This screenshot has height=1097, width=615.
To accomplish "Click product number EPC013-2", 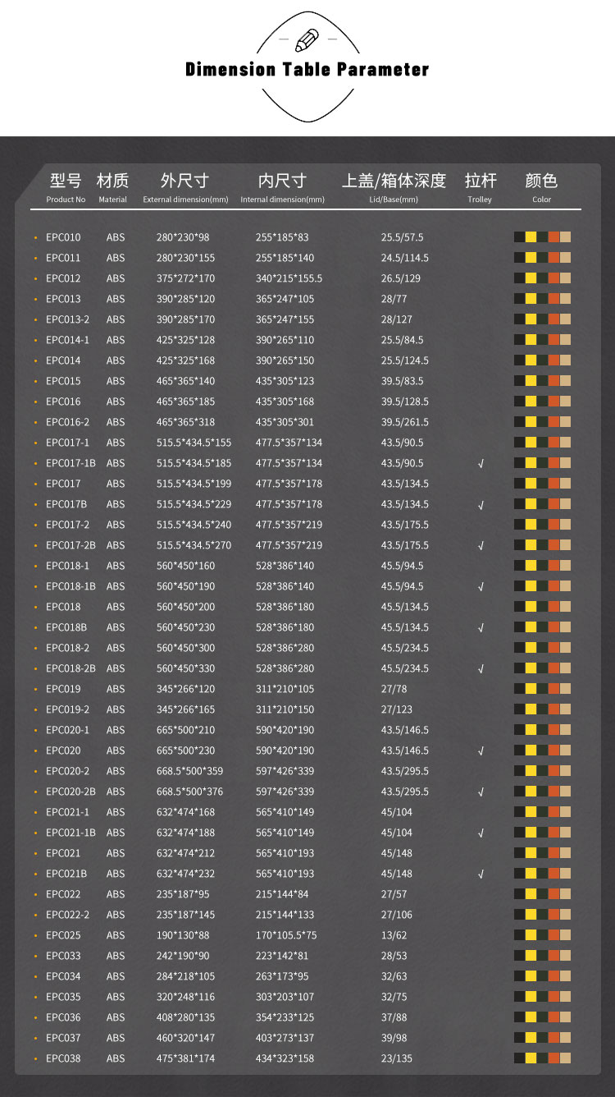I will (x=68, y=319).
